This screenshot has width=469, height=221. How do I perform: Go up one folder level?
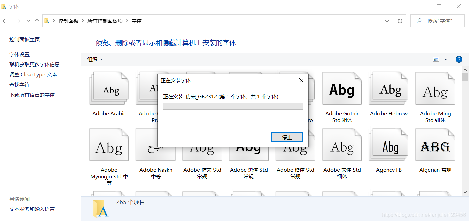tap(37, 21)
